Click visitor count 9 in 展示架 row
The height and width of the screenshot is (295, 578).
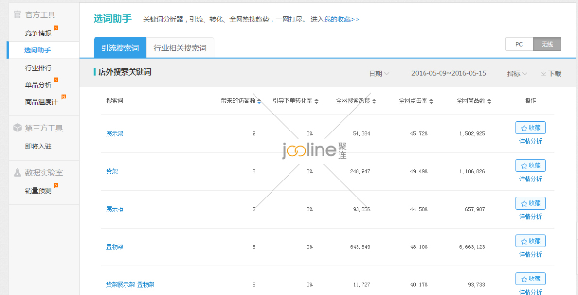(x=254, y=134)
